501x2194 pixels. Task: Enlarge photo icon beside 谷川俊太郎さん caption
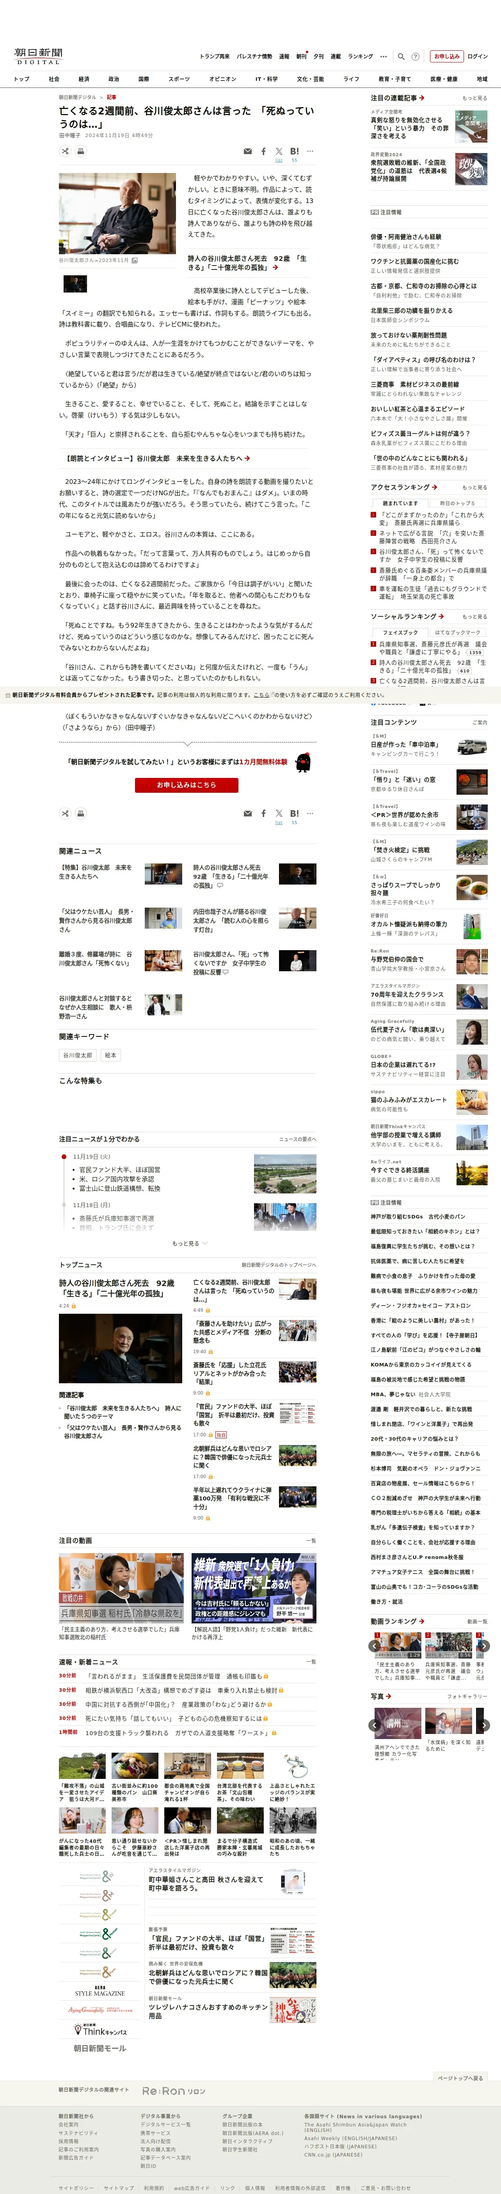(134, 260)
